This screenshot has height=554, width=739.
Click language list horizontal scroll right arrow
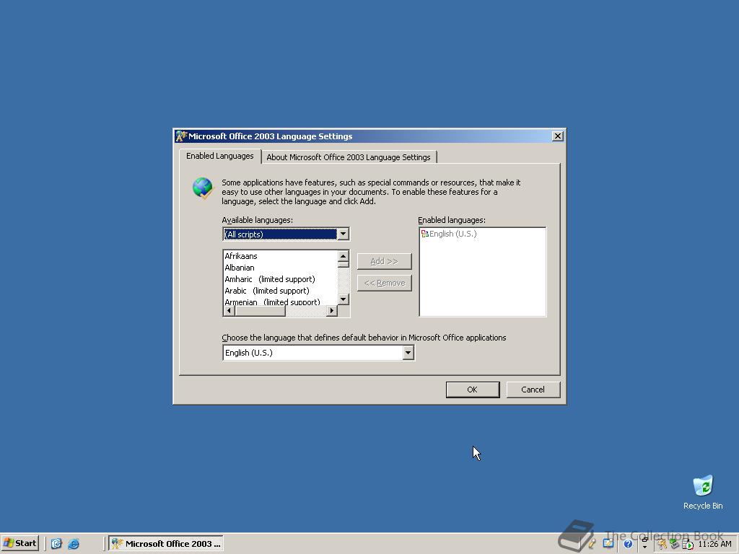coord(332,311)
